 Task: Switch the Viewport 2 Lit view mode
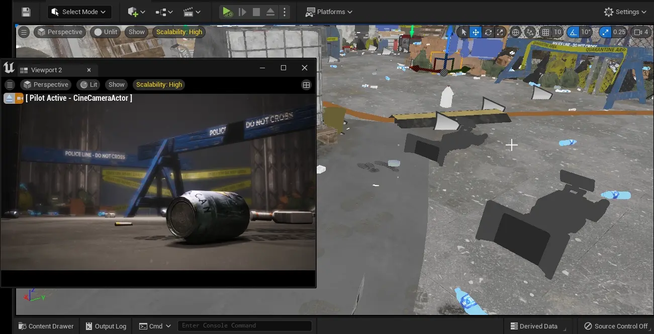point(89,85)
